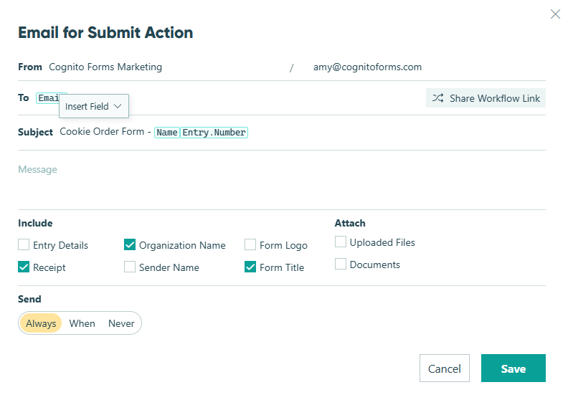Save the email settings
This screenshot has width=568, height=405.
point(513,368)
